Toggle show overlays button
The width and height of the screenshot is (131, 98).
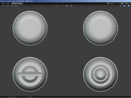pos(129,6)
